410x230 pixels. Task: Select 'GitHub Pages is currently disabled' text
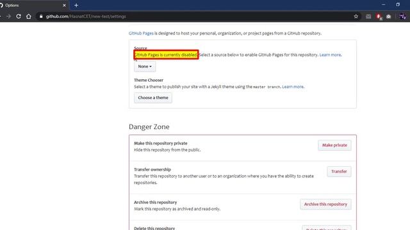pyautogui.click(x=166, y=55)
